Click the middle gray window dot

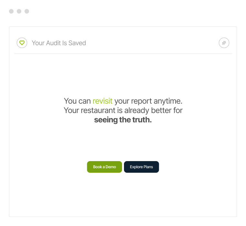point(19,11)
